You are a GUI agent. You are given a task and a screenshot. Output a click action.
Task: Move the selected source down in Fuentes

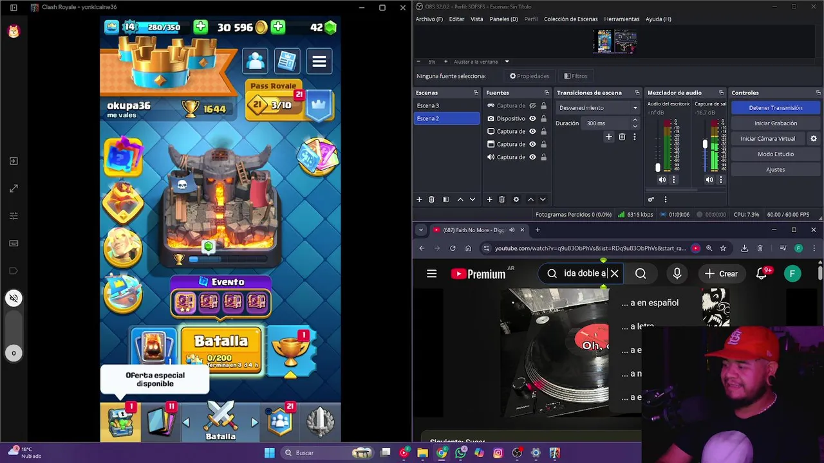(543, 199)
